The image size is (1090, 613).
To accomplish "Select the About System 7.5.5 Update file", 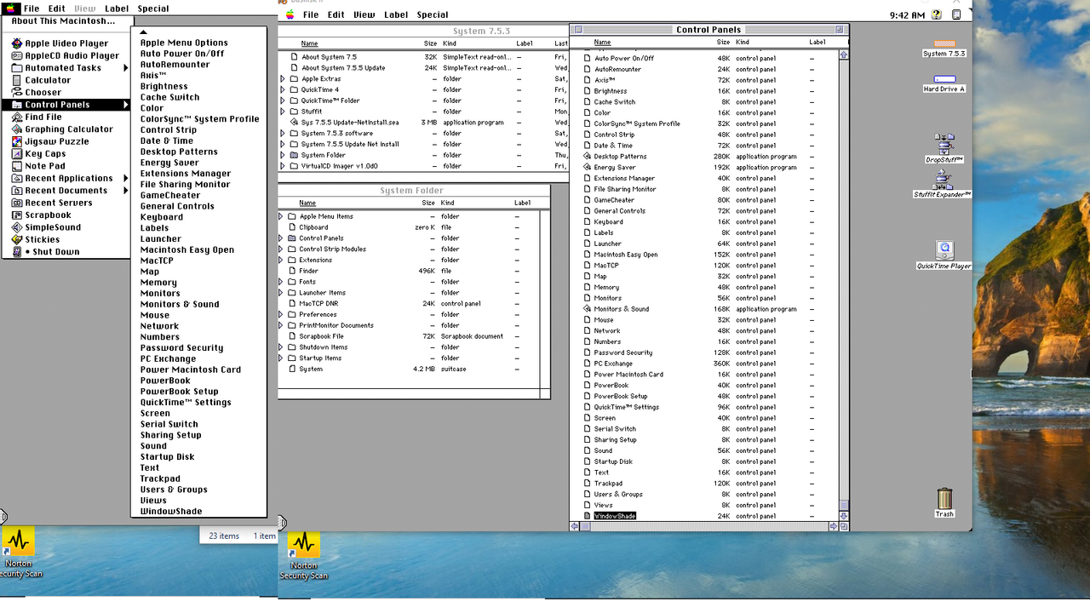I will tap(343, 68).
